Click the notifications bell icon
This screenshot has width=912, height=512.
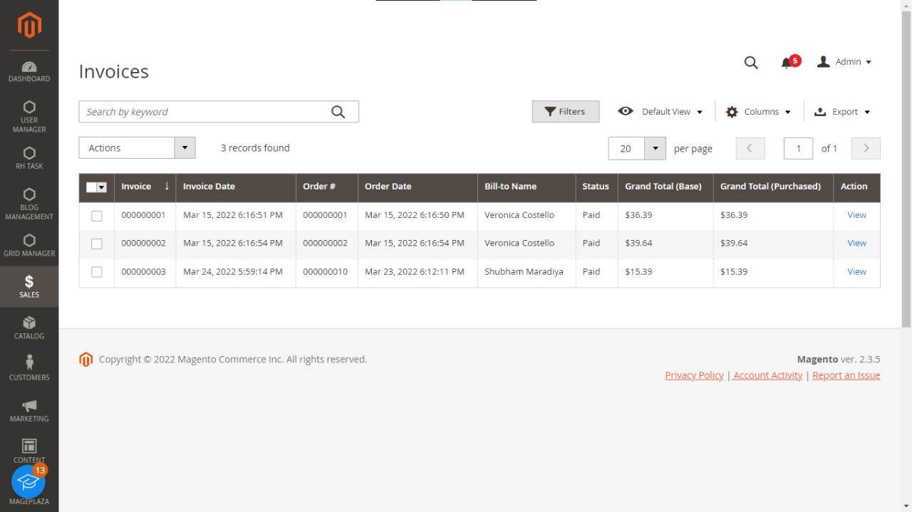[x=787, y=63]
